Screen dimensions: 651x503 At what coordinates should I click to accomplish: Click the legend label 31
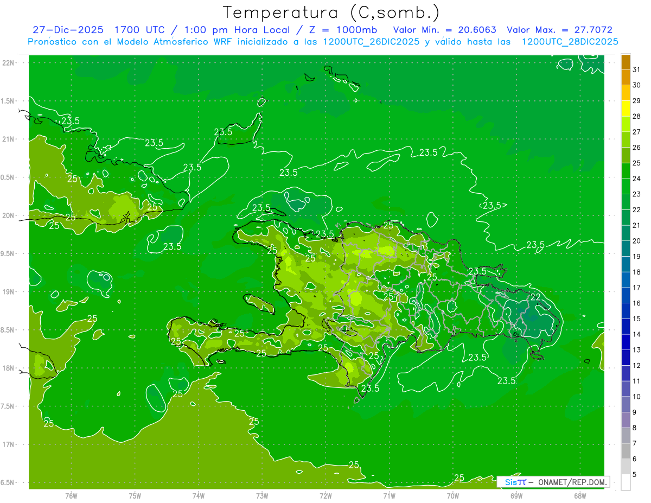point(636,69)
